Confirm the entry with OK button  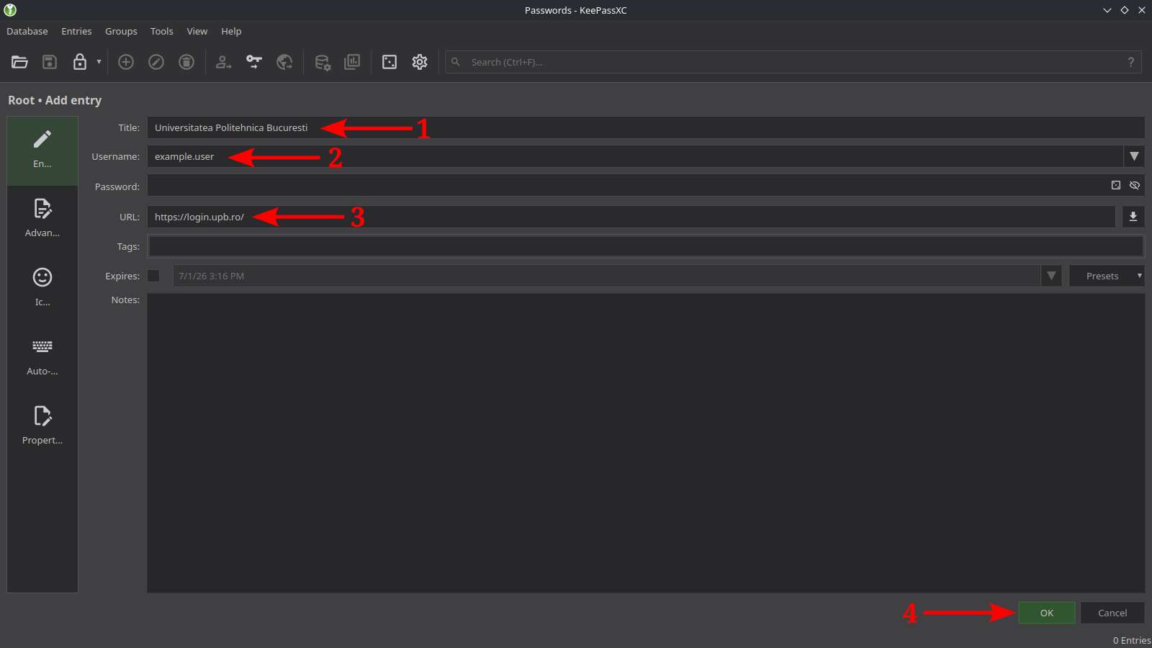[x=1047, y=613]
